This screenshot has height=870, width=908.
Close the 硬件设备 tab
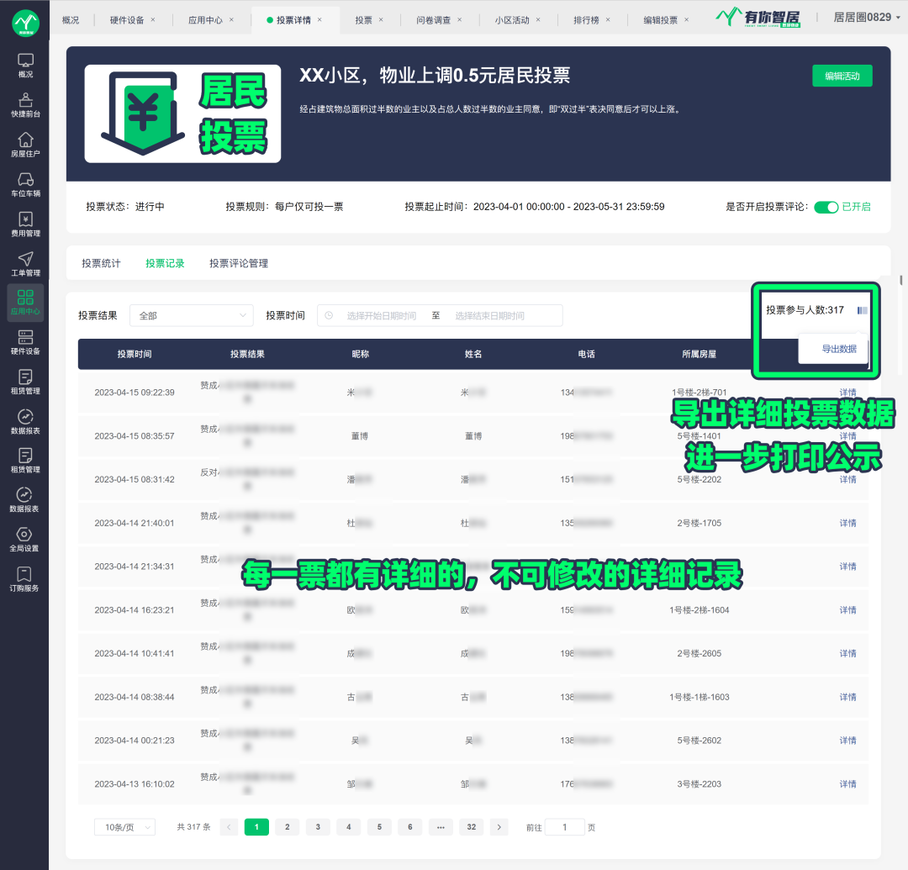tap(153, 19)
